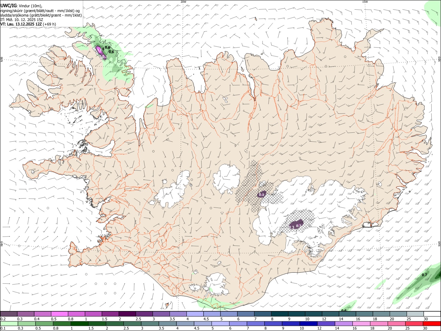Select the bright pink upper swatch between 0.5 and 0.8

[59, 314]
